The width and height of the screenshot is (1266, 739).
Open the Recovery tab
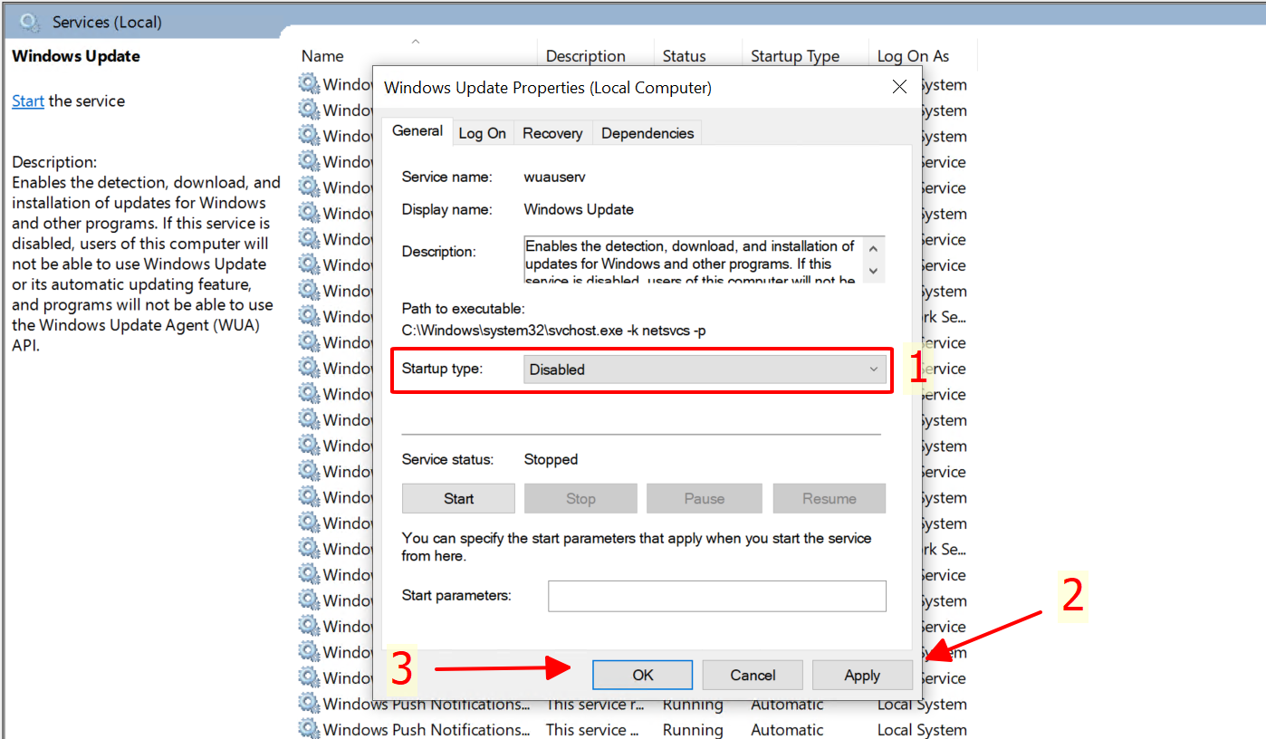click(551, 133)
